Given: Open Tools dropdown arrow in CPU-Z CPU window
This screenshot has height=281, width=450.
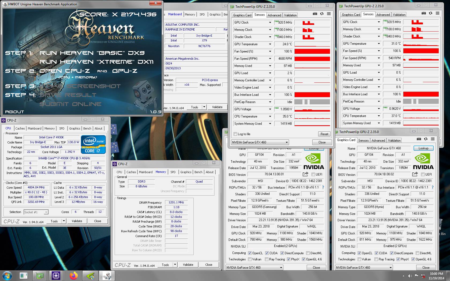Looking at the screenshot, I should point(64,221).
